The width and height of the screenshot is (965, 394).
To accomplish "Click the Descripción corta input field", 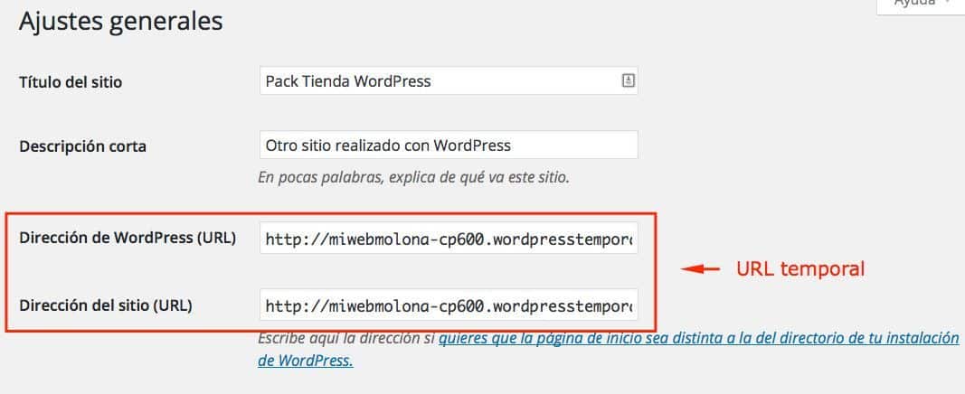I will coord(449,145).
